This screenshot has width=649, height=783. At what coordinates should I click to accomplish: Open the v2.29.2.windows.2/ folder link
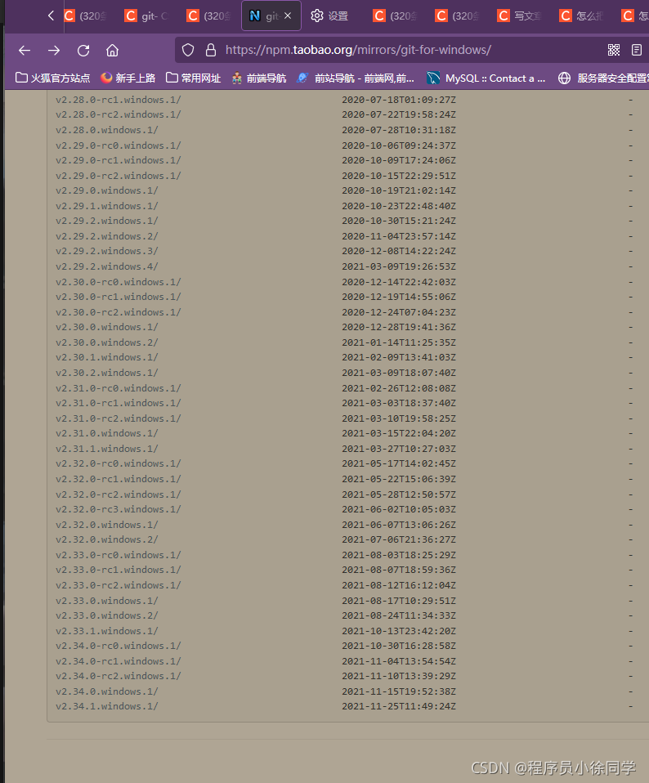[107, 236]
